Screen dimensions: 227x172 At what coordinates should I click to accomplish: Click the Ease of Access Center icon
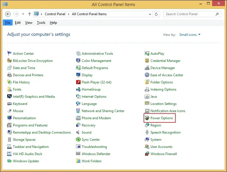point(147,75)
